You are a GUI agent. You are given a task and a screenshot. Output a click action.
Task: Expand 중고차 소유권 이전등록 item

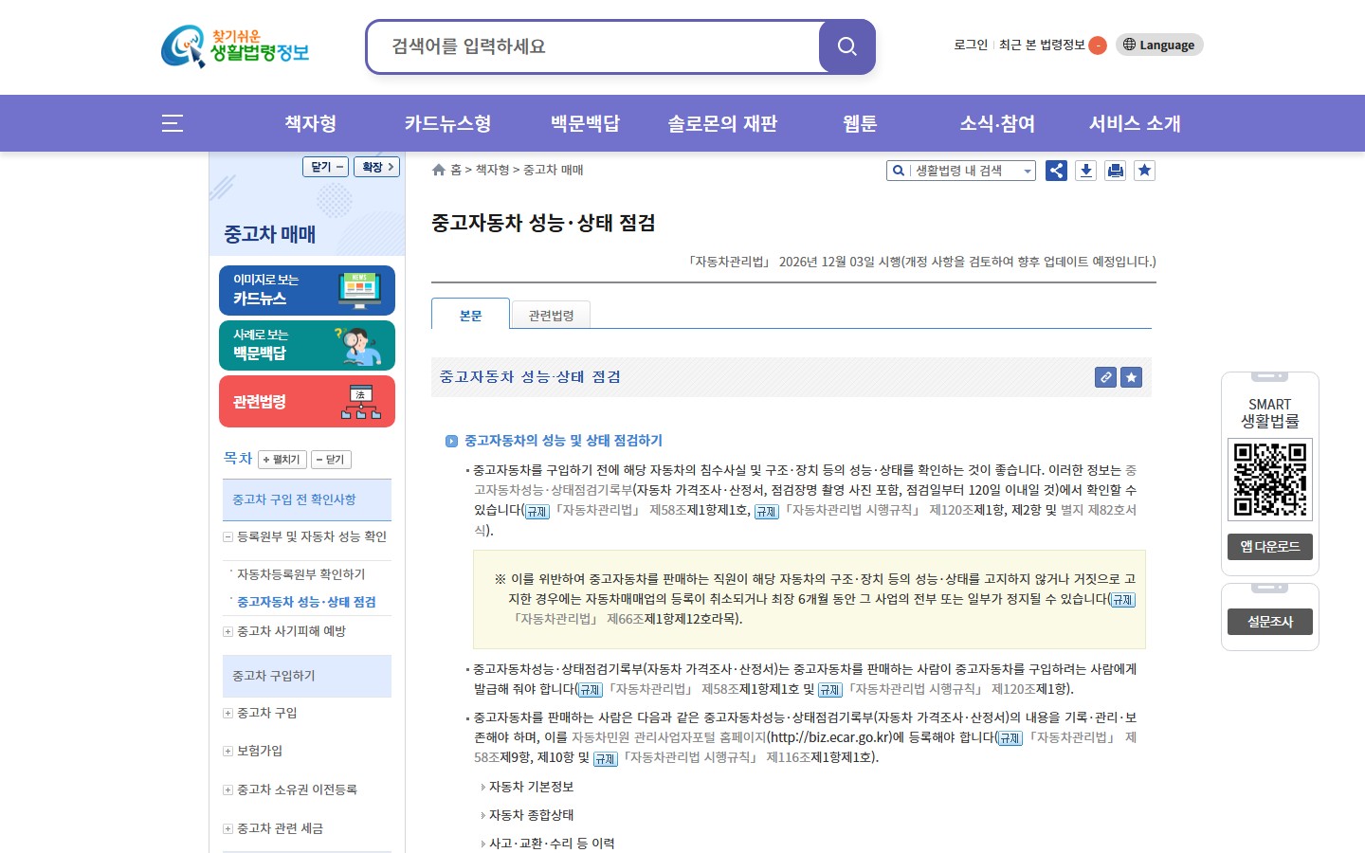pos(227,789)
